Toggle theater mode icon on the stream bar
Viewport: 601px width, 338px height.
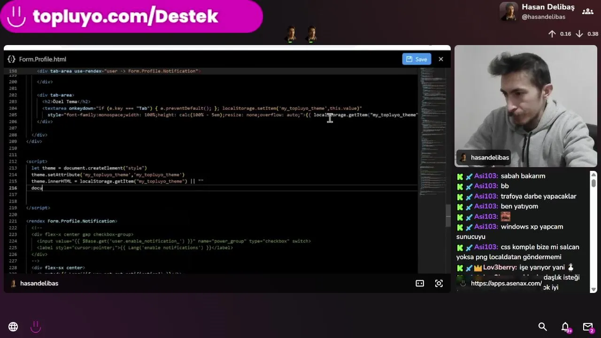click(420, 284)
